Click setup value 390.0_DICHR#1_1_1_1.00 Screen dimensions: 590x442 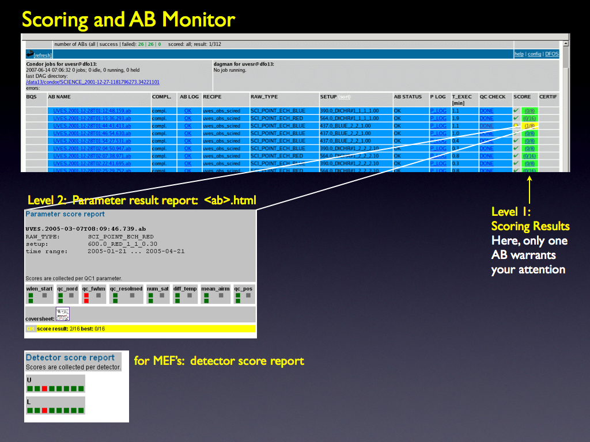click(349, 111)
